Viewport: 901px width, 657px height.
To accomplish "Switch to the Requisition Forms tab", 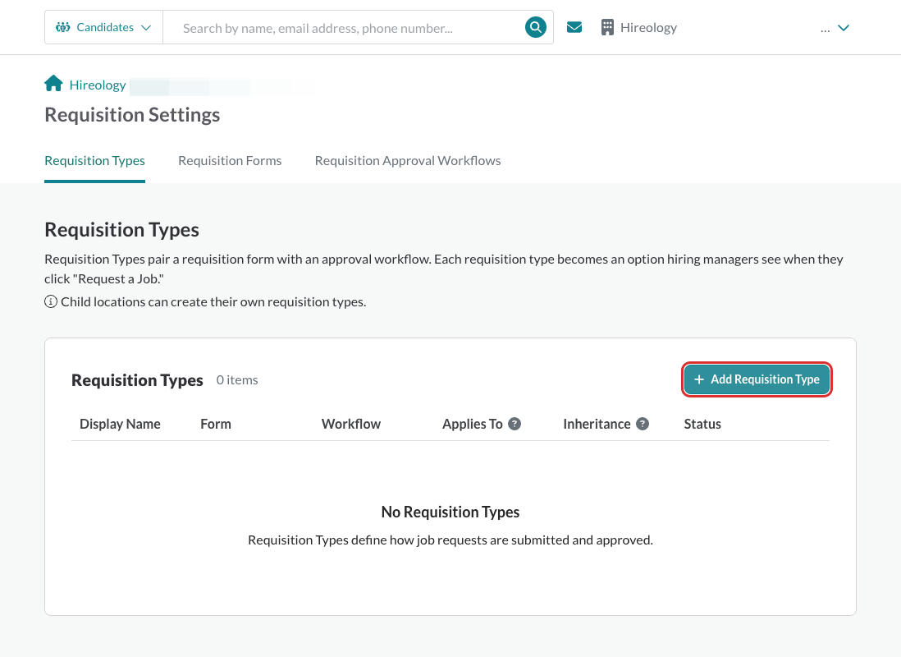I will [x=230, y=160].
